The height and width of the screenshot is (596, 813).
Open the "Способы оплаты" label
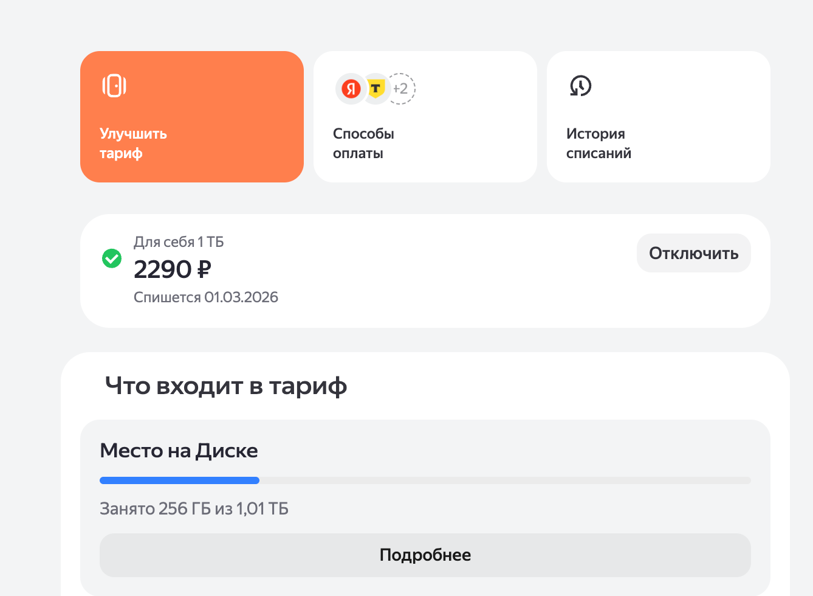point(363,144)
